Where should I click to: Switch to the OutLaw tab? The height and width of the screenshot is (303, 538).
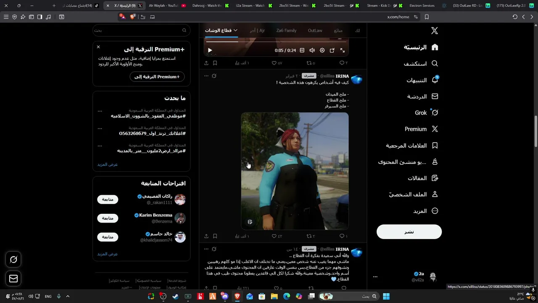315,30
